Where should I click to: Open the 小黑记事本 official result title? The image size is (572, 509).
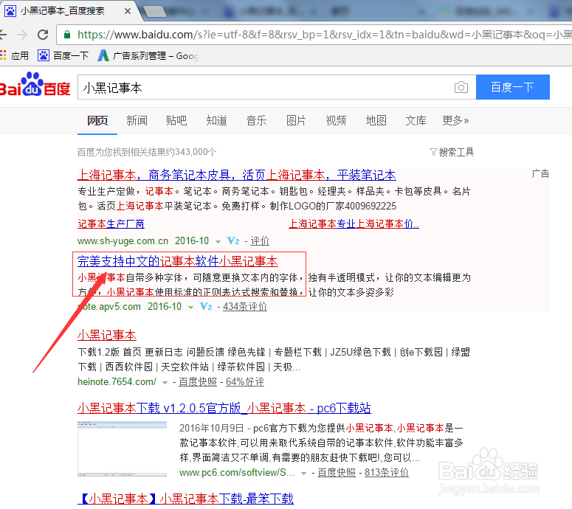[107, 335]
